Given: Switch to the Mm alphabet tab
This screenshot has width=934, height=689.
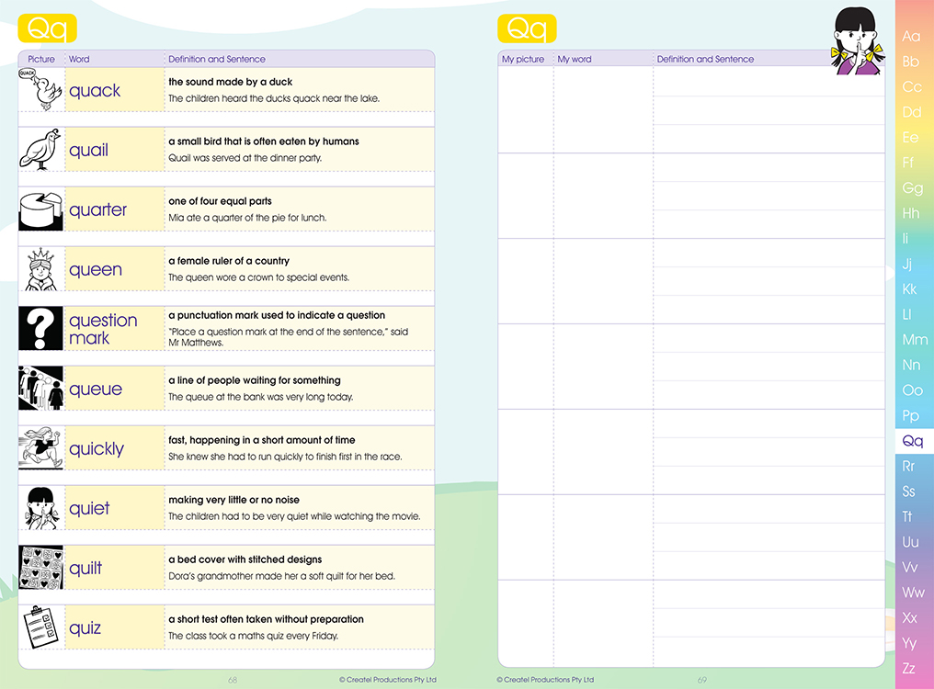Looking at the screenshot, I should (915, 340).
